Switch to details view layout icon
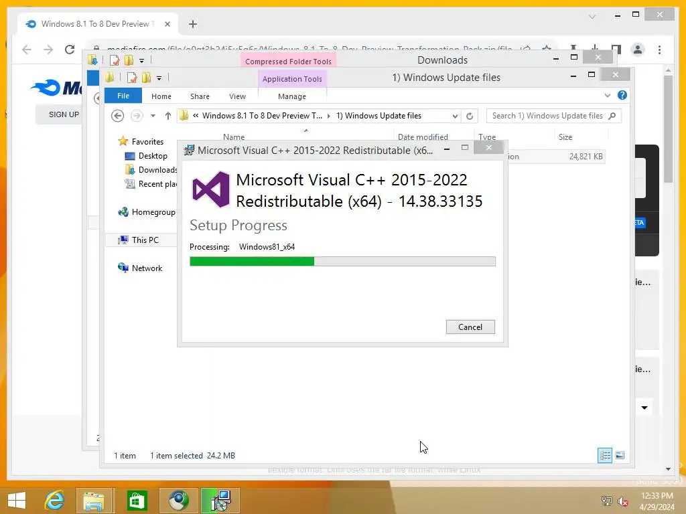The image size is (686, 514). click(x=605, y=455)
